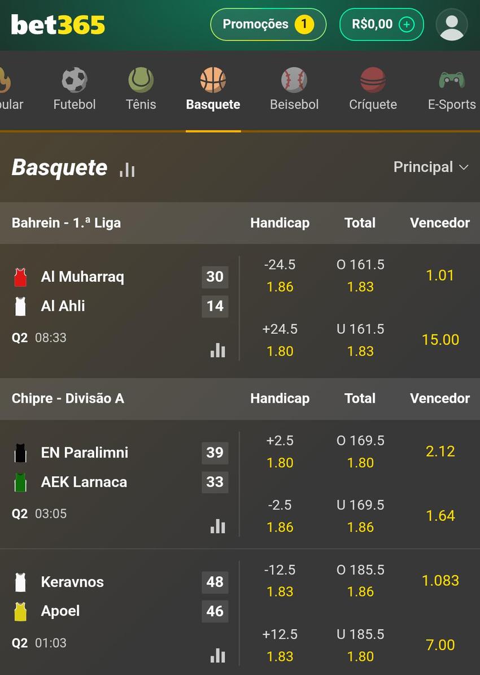The width and height of the screenshot is (480, 675).
Task: Click the bet365 logo
Action: click(x=57, y=24)
